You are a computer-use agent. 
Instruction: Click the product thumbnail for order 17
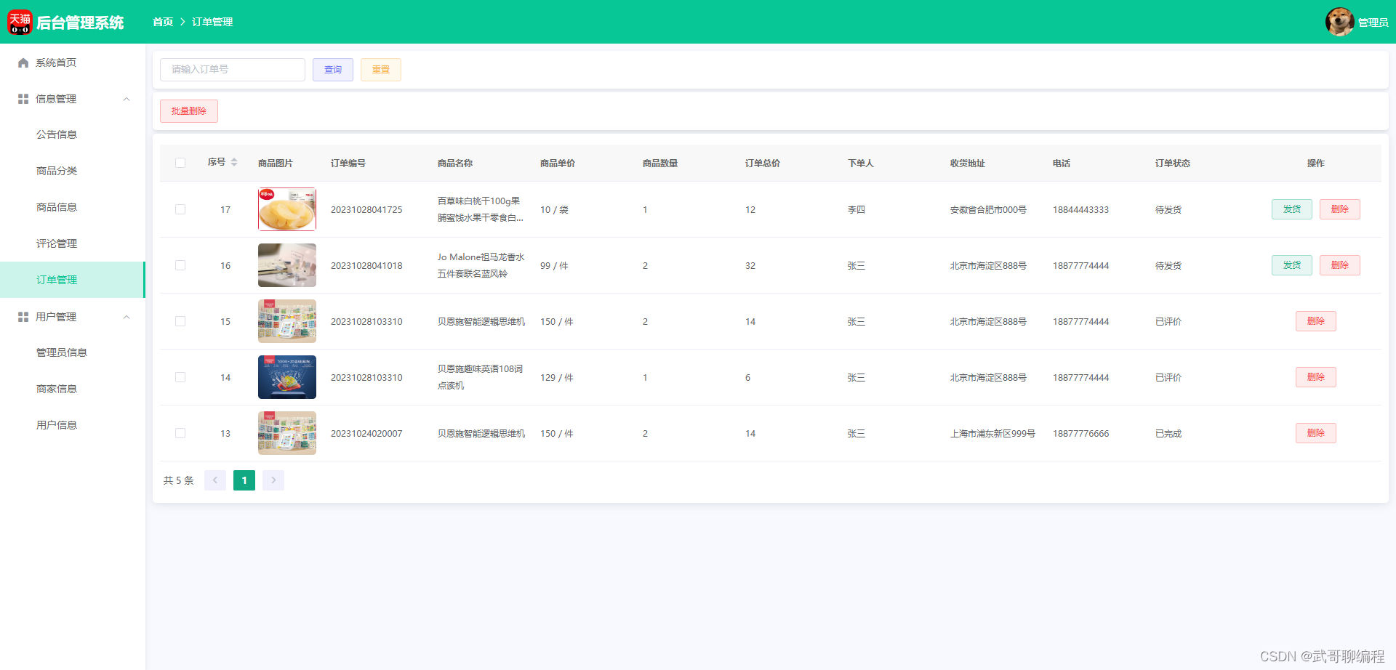point(286,209)
